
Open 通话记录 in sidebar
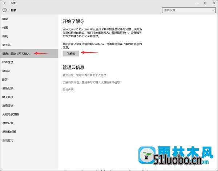click(x=29, y=88)
